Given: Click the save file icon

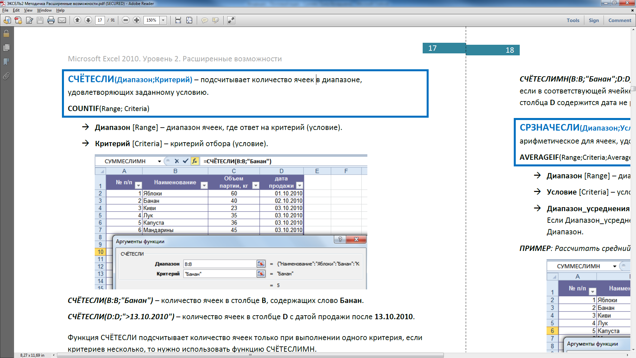Looking at the screenshot, I should (40, 21).
